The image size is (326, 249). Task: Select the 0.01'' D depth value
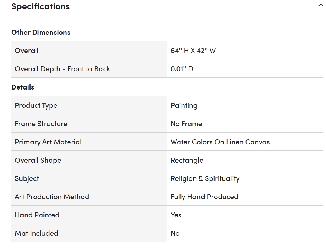coord(182,69)
